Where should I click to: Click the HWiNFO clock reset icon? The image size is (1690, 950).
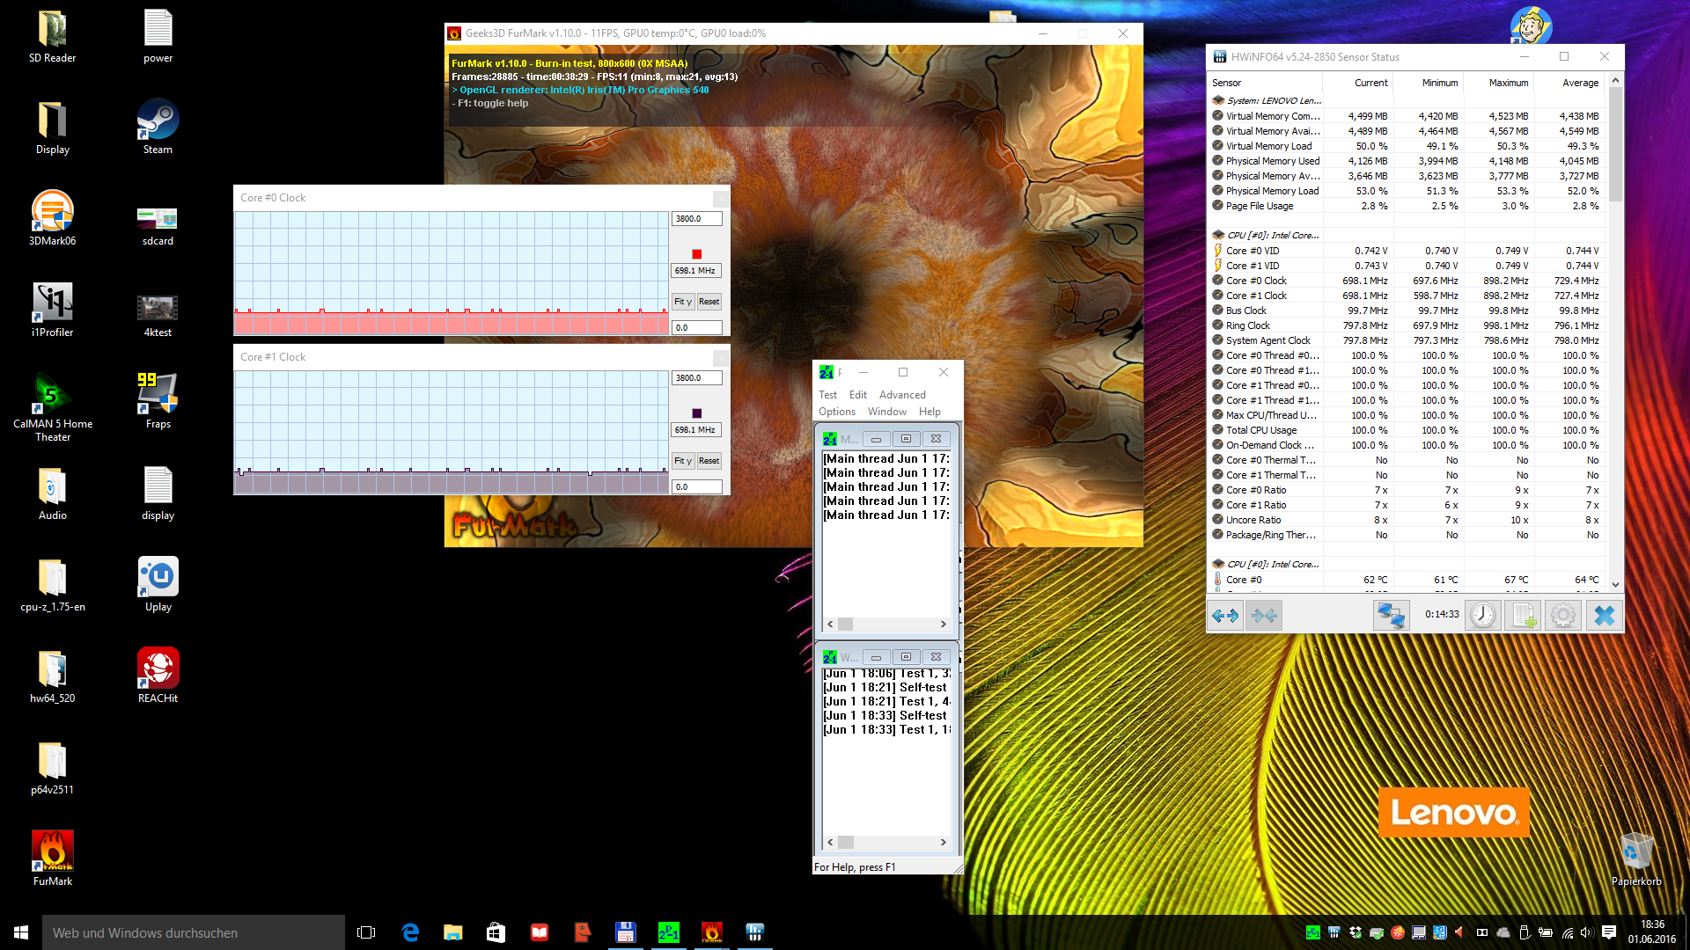click(x=1483, y=616)
